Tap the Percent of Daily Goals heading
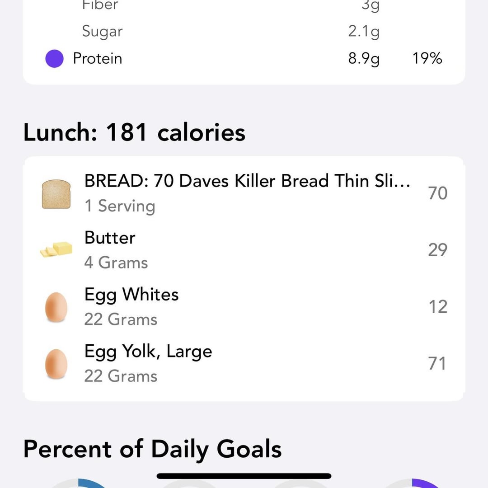Image resolution: width=488 pixels, height=488 pixels. [152, 449]
